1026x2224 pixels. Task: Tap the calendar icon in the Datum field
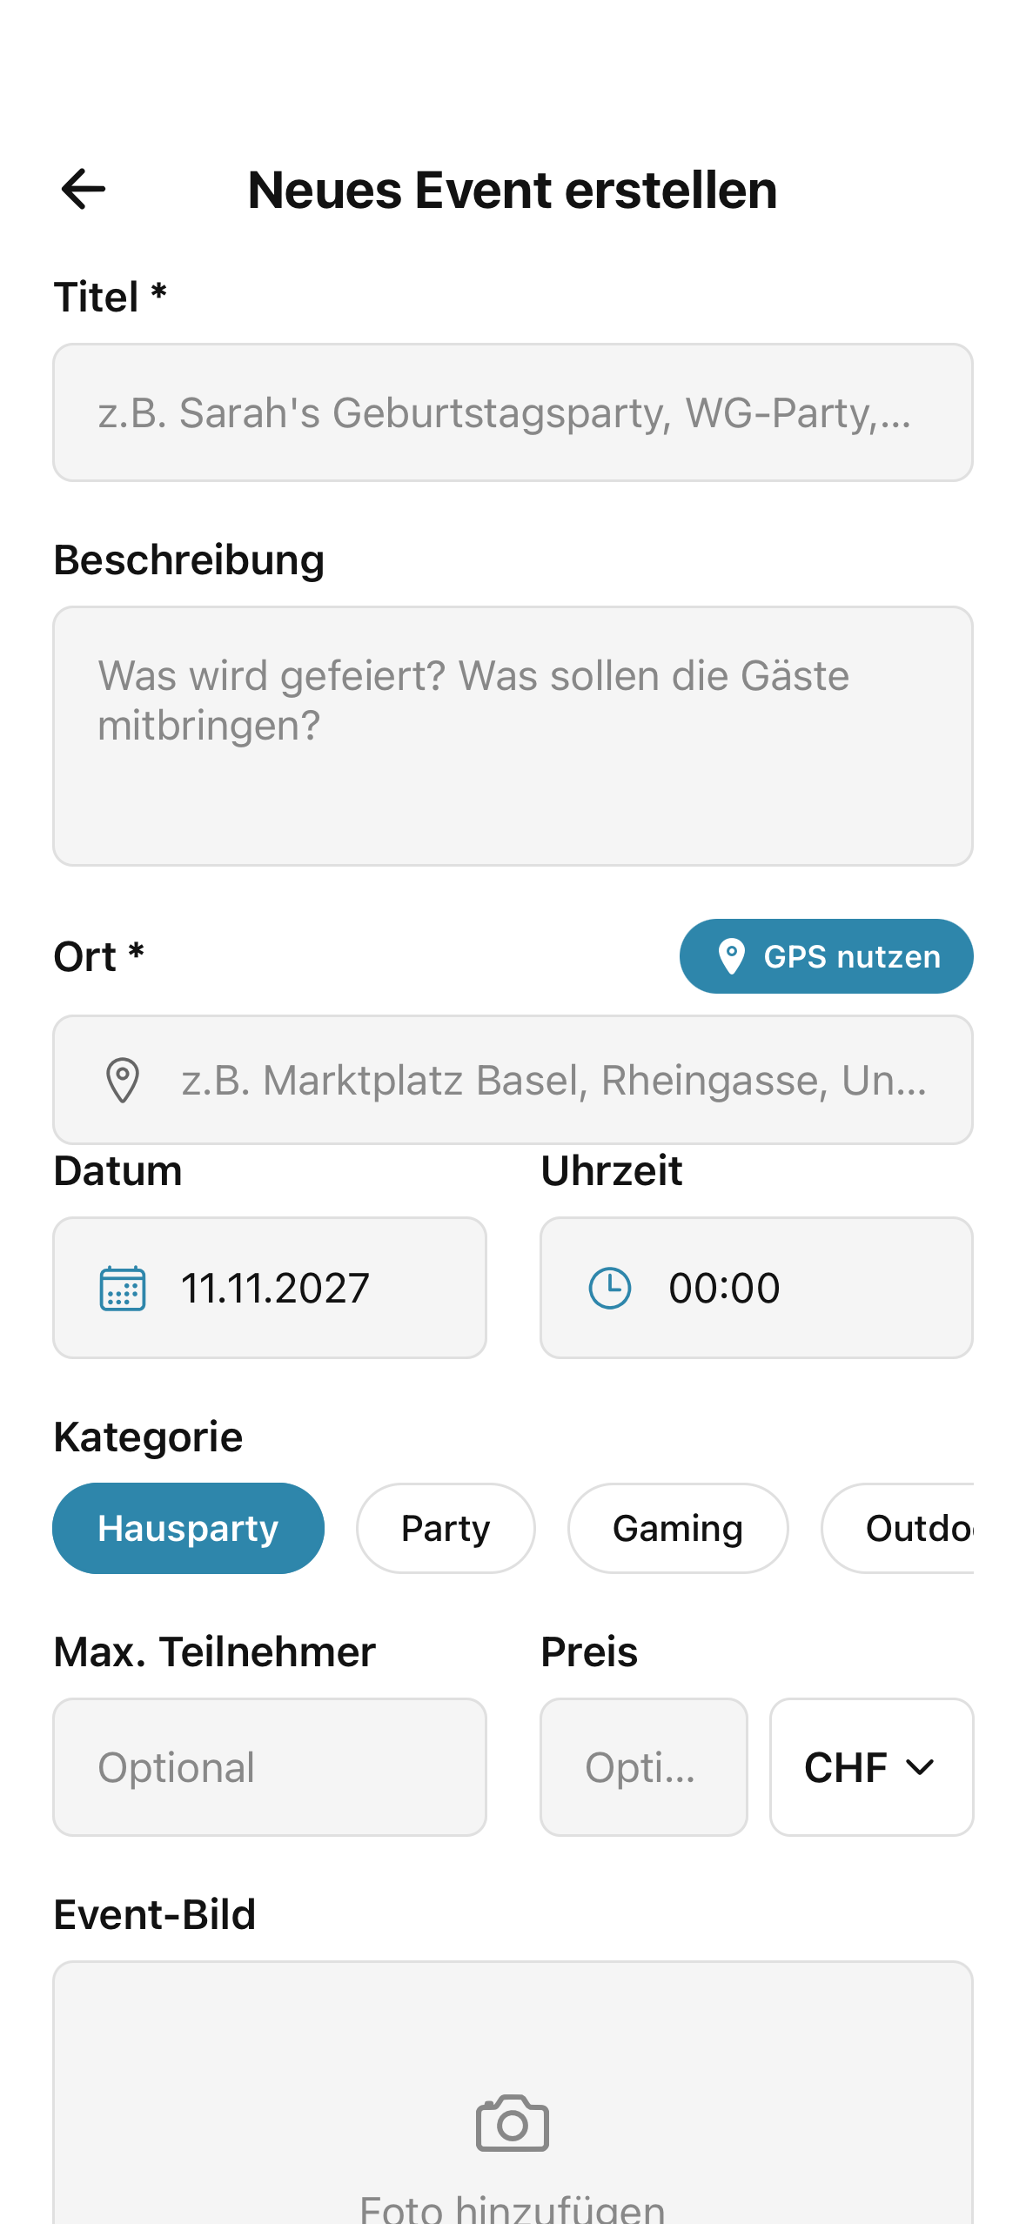[122, 1288]
